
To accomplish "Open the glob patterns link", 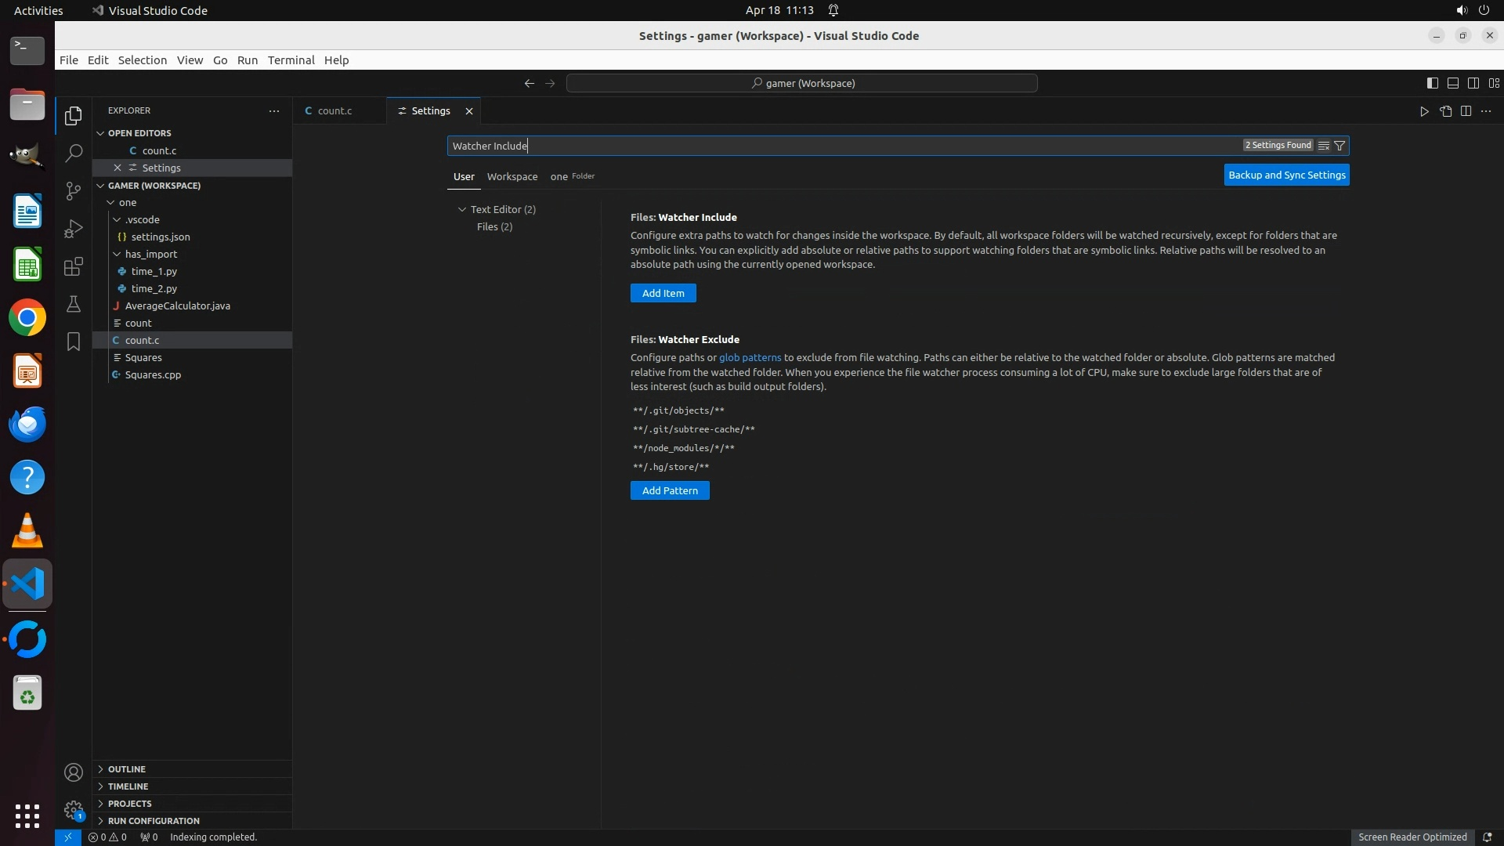I will pyautogui.click(x=750, y=357).
